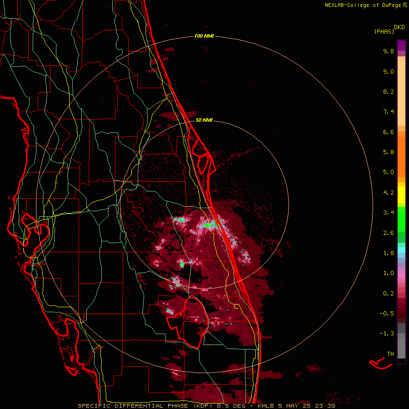Click the 2.6 legend value
Viewport: 409px width, 409px height.
[x=389, y=233]
